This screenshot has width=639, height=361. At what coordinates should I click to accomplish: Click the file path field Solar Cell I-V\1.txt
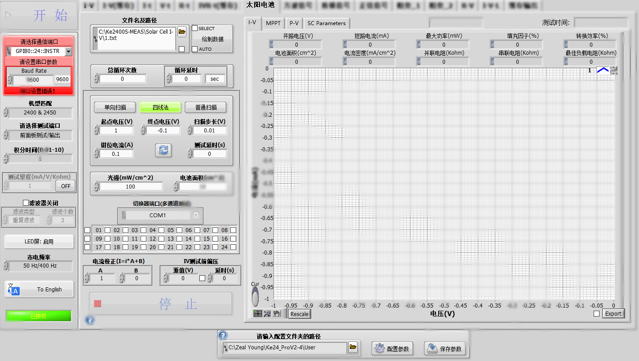point(137,38)
